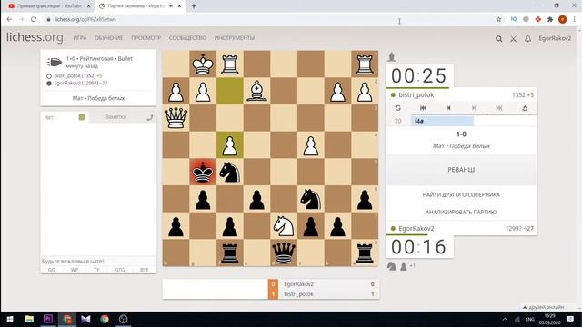The image size is (582, 327).
Task: Open ИГРА menu
Action: 80,38
